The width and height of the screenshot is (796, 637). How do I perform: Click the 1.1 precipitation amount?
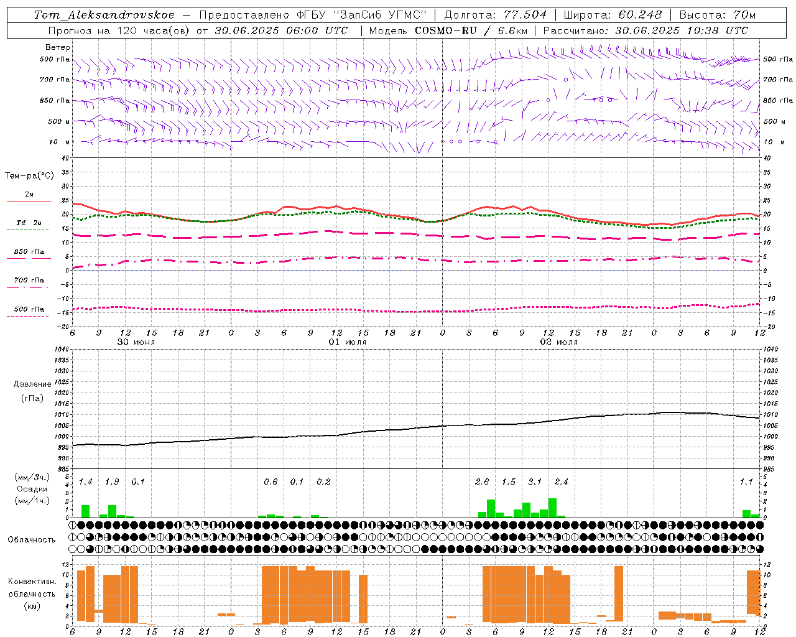[x=746, y=481]
